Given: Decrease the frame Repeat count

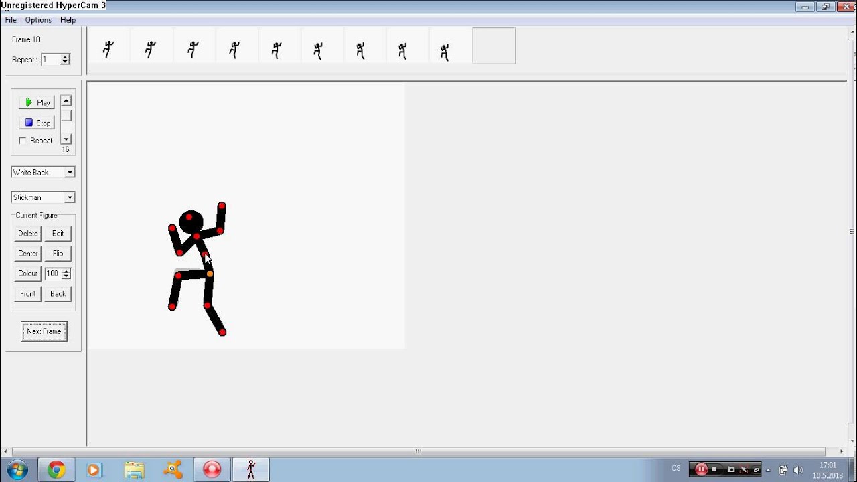Looking at the screenshot, I should pyautogui.click(x=65, y=62).
